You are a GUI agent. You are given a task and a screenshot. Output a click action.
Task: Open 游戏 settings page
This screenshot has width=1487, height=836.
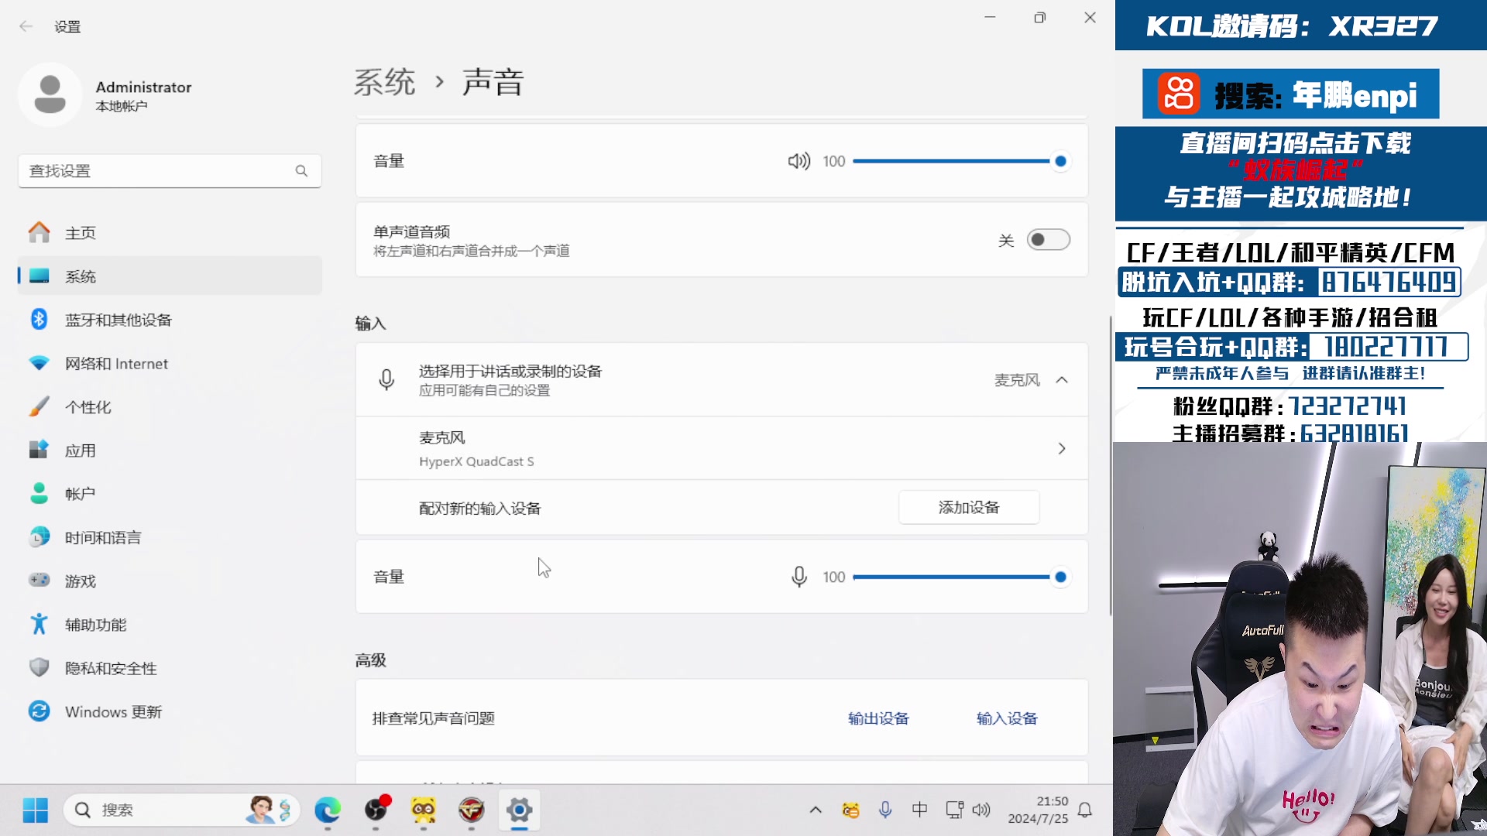pyautogui.click(x=80, y=581)
